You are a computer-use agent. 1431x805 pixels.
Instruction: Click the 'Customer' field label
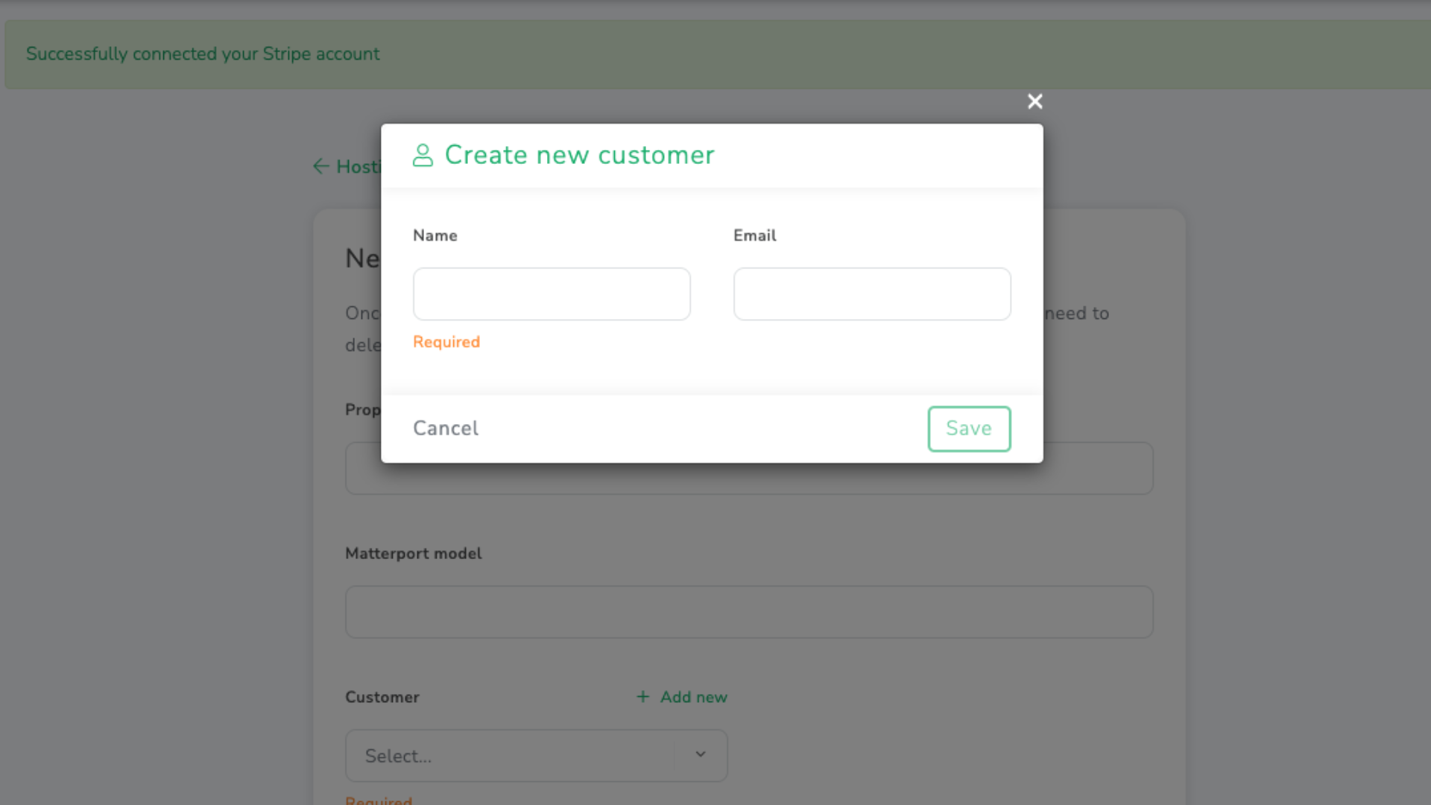pyautogui.click(x=382, y=697)
